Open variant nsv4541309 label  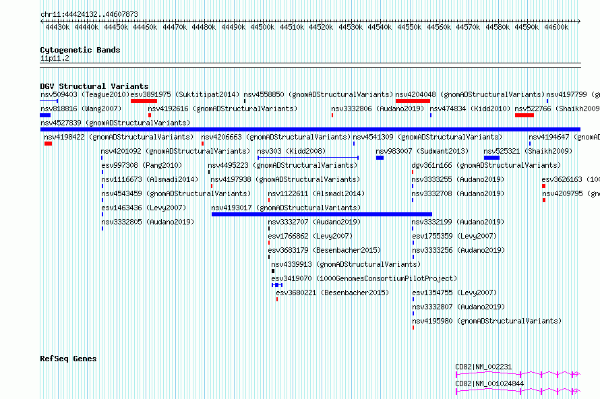point(427,137)
